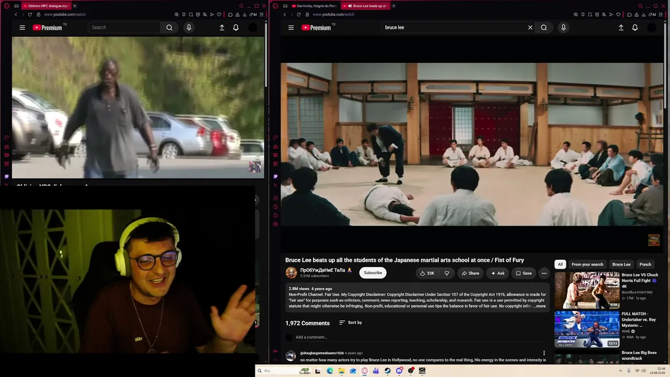Open the Undertaker vs. Rey Mysterio match thumbnail
Image resolution: width=670 pixels, height=377 pixels.
tap(587, 329)
